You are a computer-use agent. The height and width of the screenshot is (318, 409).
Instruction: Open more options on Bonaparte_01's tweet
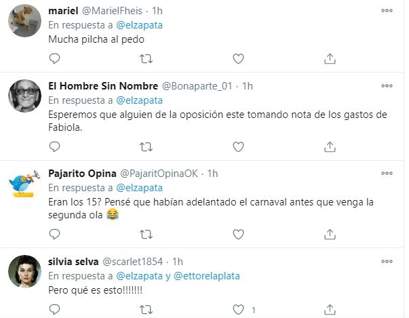[387, 86]
